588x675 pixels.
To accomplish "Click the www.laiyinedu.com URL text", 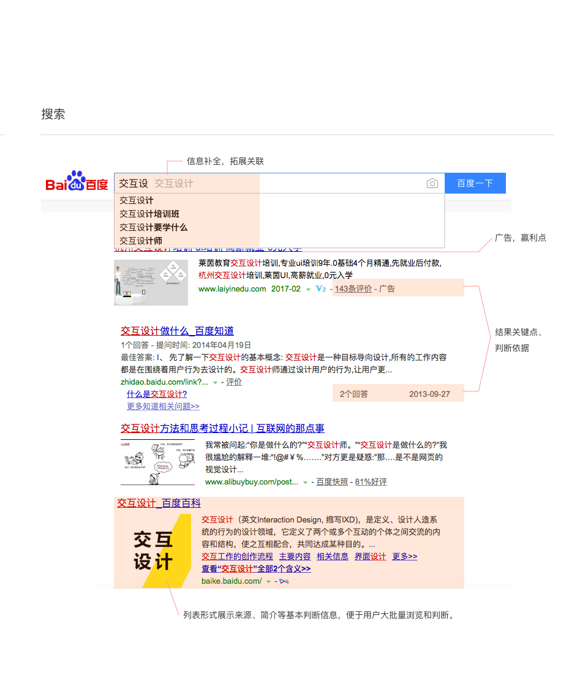I will (x=232, y=289).
